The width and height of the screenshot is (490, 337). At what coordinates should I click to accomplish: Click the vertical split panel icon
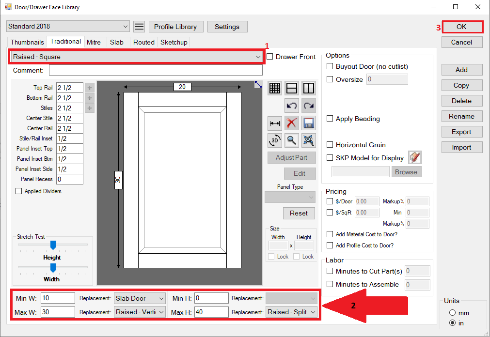309,88
